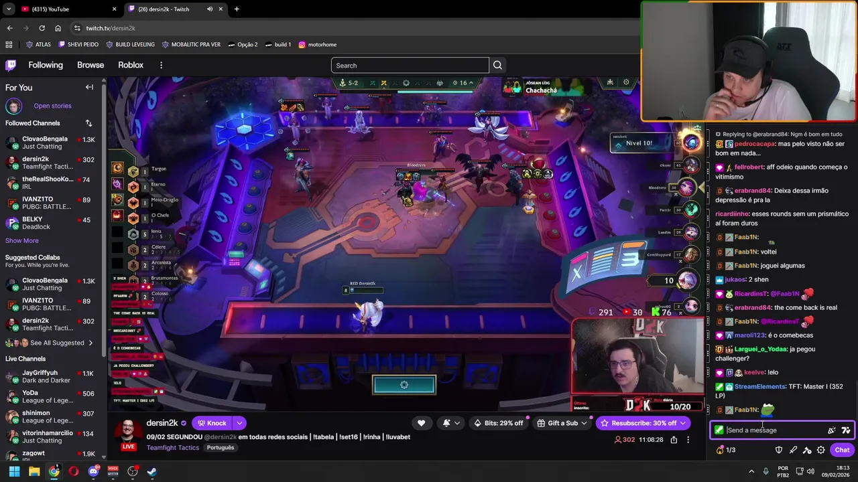The width and height of the screenshot is (858, 482).
Task: Sort the Followed Channels list
Action: (88, 123)
